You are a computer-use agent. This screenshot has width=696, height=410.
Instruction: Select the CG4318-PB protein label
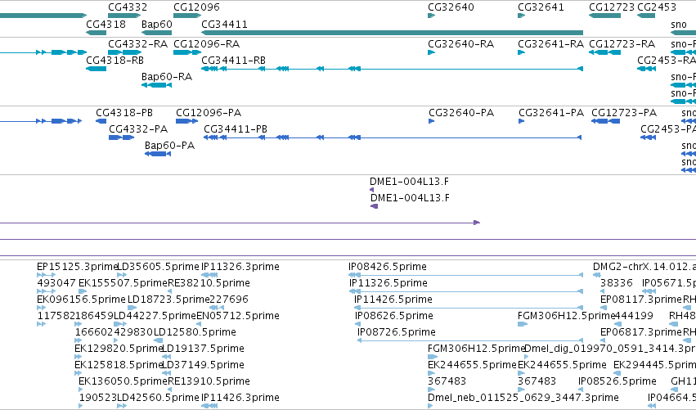(124, 113)
